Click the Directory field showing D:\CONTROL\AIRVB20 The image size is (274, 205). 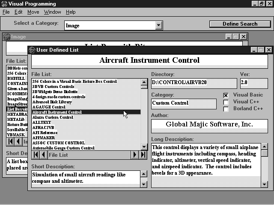pyautogui.click(x=194, y=82)
